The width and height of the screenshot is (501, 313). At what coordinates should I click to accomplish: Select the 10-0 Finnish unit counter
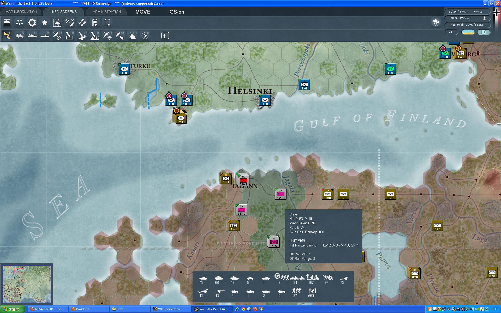point(187,100)
